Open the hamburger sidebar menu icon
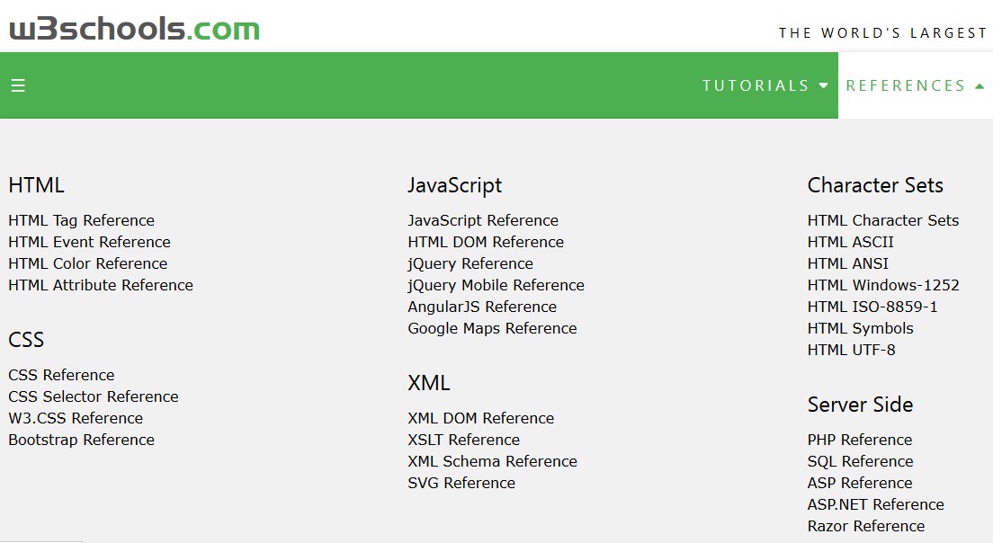The width and height of the screenshot is (993, 543). [x=18, y=85]
